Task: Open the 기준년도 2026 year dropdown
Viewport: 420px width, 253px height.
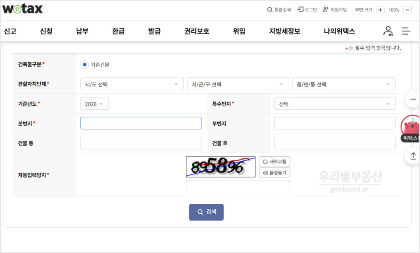Action: pyautogui.click(x=95, y=104)
